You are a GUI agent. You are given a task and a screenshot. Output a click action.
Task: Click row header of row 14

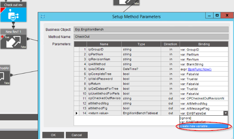click(77, 113)
